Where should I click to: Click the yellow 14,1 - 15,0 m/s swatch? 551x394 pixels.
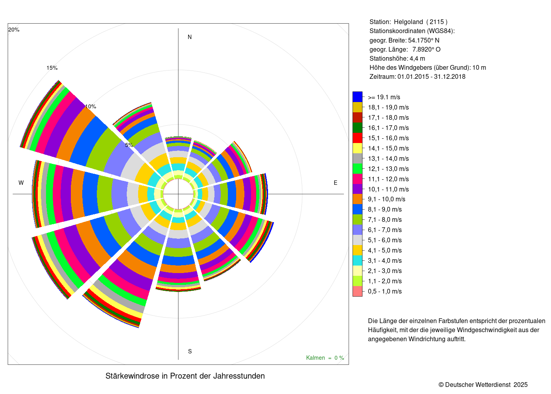(x=357, y=148)
